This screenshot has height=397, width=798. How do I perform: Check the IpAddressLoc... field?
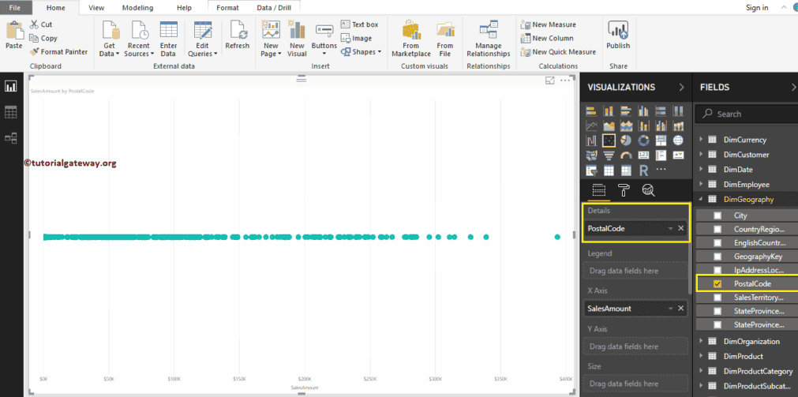(717, 270)
